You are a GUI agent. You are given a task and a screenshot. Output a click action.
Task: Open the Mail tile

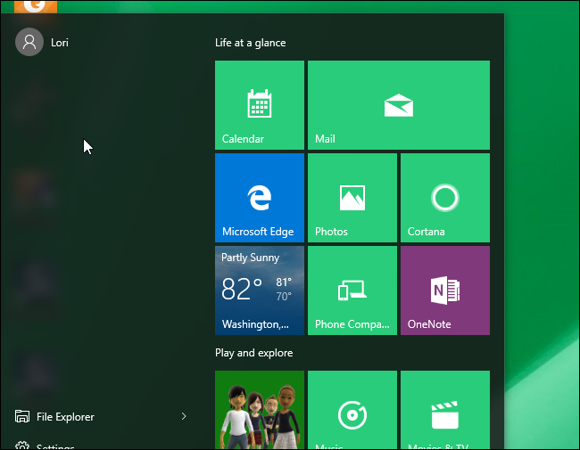(399, 105)
